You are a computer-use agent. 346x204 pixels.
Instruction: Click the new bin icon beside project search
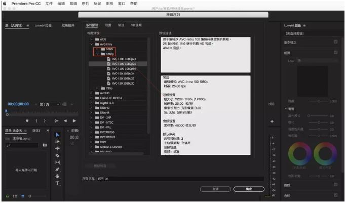point(45,145)
